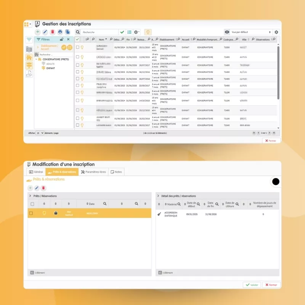Click the pencil edit icon in the inscriptions toolbar

[45, 32]
